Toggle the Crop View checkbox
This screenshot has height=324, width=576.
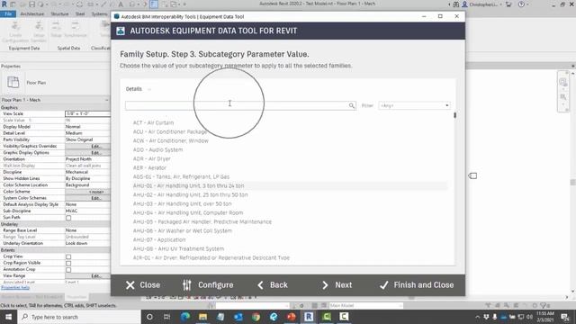(68, 256)
